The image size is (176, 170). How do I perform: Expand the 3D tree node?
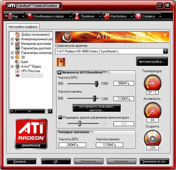tap(12, 57)
